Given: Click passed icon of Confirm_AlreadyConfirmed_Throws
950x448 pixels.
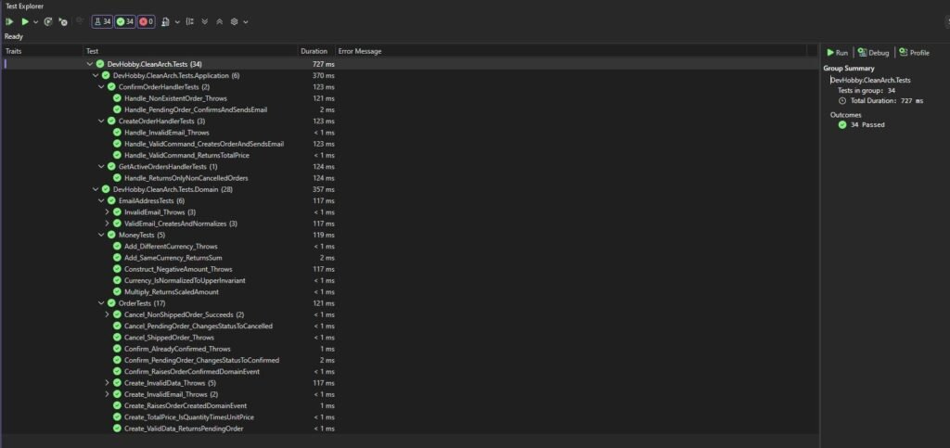Looking at the screenshot, I should pos(118,349).
